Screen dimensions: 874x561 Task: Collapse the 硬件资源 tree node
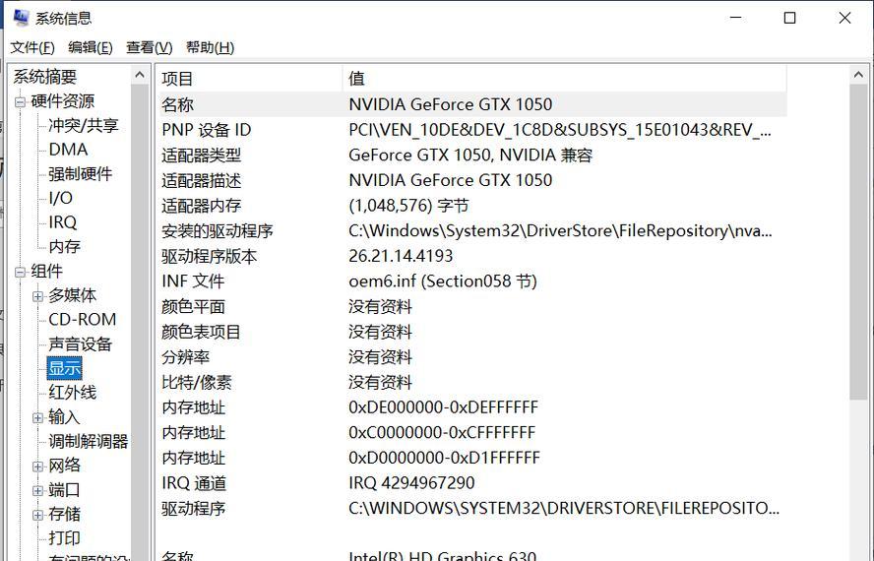click(x=20, y=101)
